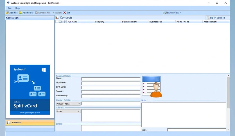Open the Switch View dropdown
Image resolution: width=235 pixels, height=136 pixels.
point(172,13)
